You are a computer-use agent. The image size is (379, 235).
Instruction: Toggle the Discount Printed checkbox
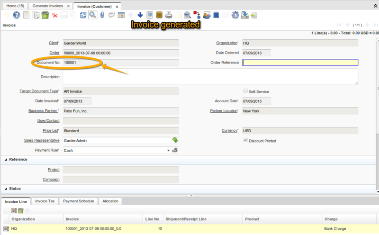coord(245,141)
